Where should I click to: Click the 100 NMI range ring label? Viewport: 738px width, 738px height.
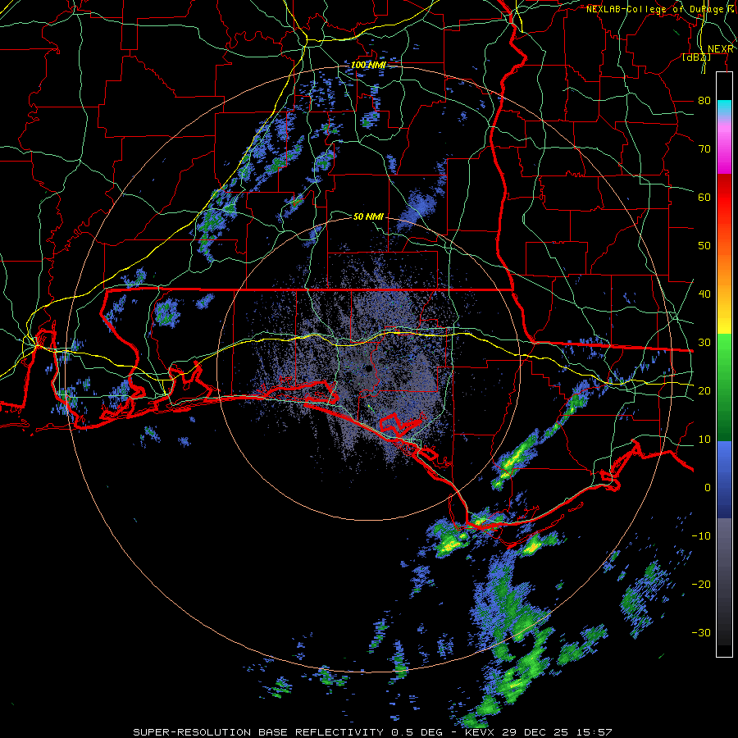coord(368,65)
